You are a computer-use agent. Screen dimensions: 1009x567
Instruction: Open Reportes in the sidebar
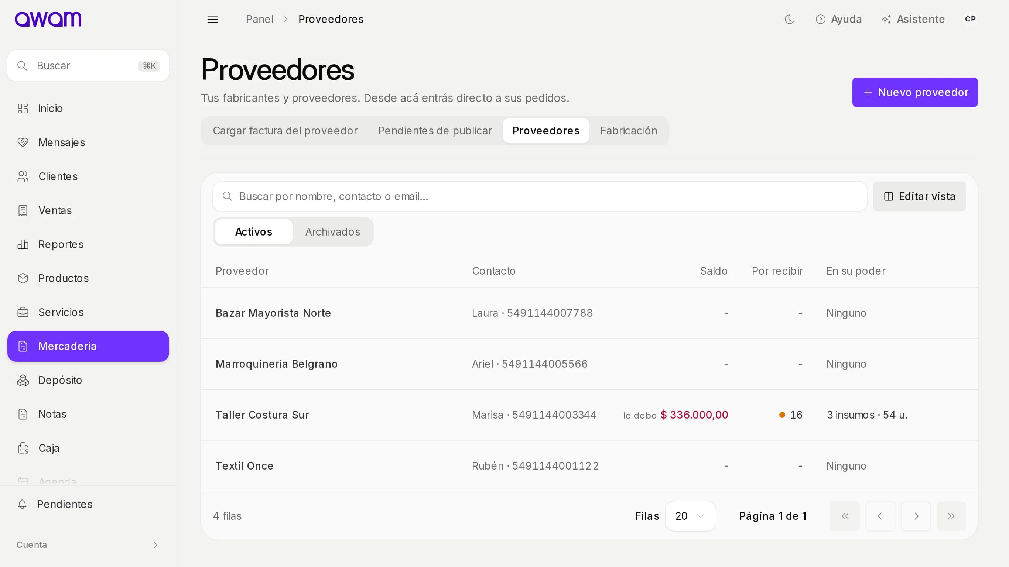pos(88,244)
